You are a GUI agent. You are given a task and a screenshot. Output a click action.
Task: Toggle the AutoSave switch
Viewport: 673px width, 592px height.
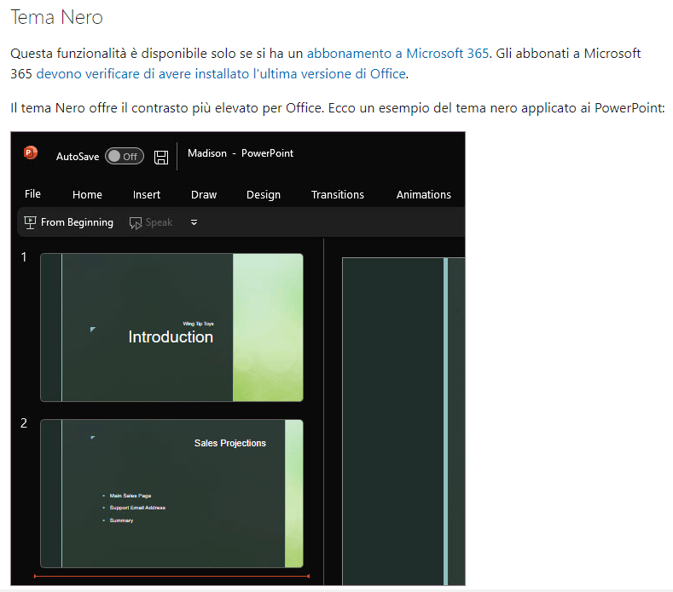click(x=125, y=157)
